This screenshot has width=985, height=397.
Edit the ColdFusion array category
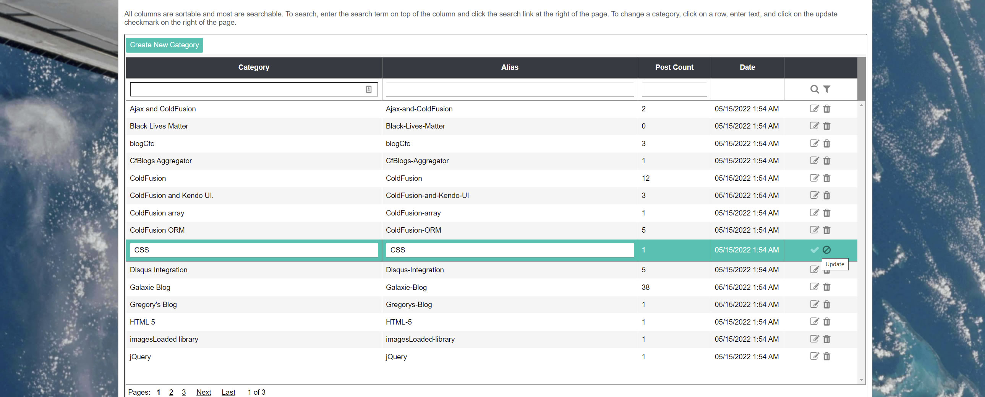pyautogui.click(x=815, y=213)
